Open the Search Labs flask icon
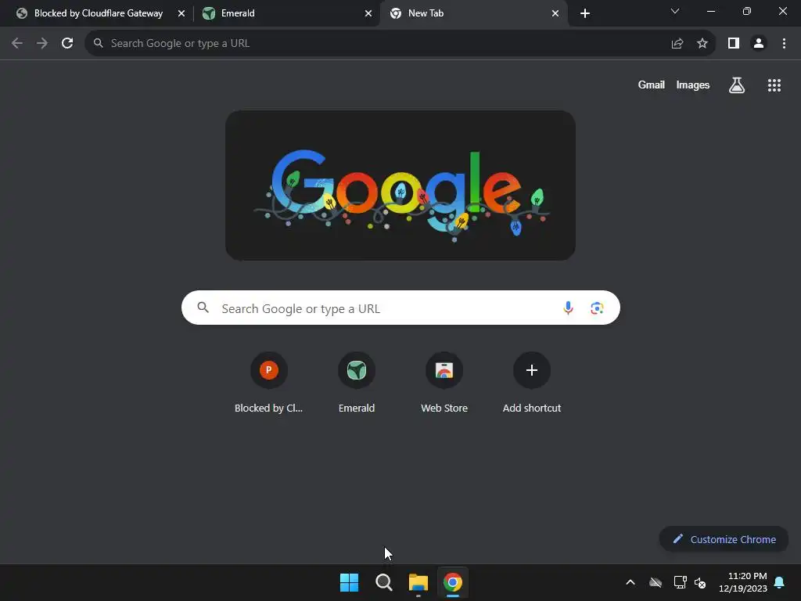Screen dimensions: 801x601 point(737,85)
